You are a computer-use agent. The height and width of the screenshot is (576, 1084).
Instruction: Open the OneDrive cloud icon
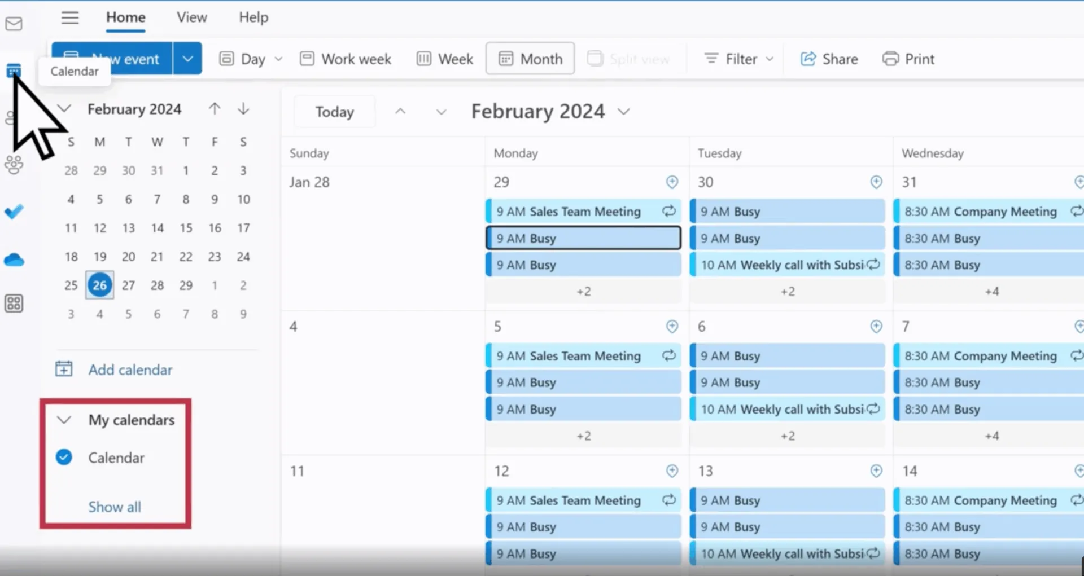pos(14,260)
